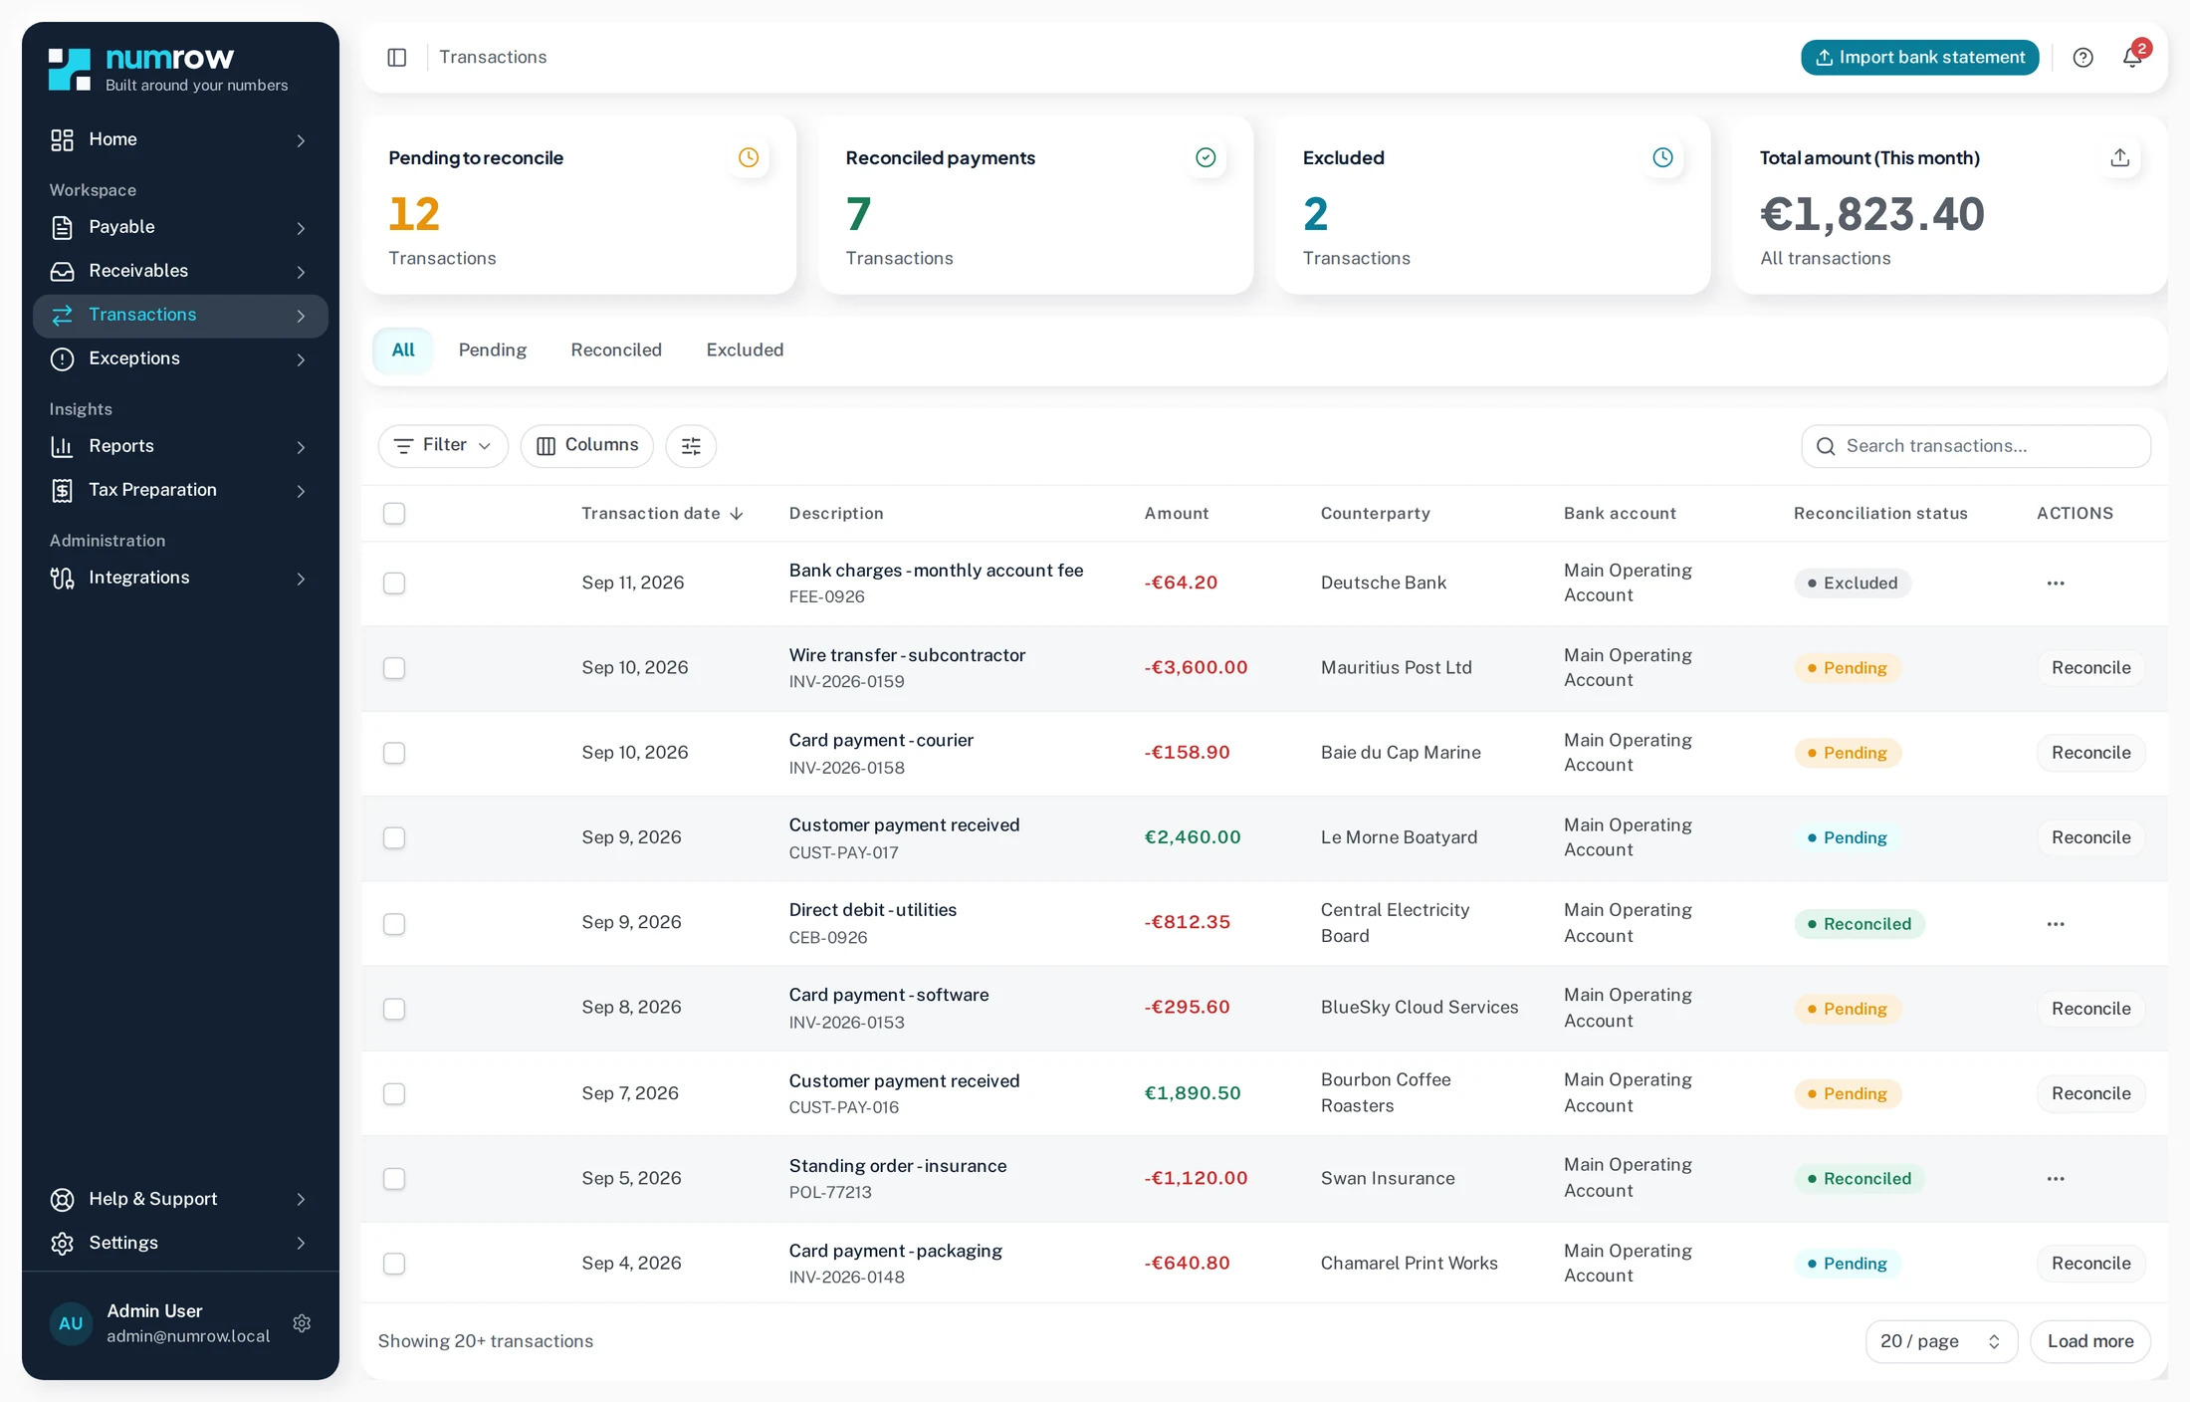Toggle the sidebar panel icon
2190x1402 pixels.
point(396,57)
